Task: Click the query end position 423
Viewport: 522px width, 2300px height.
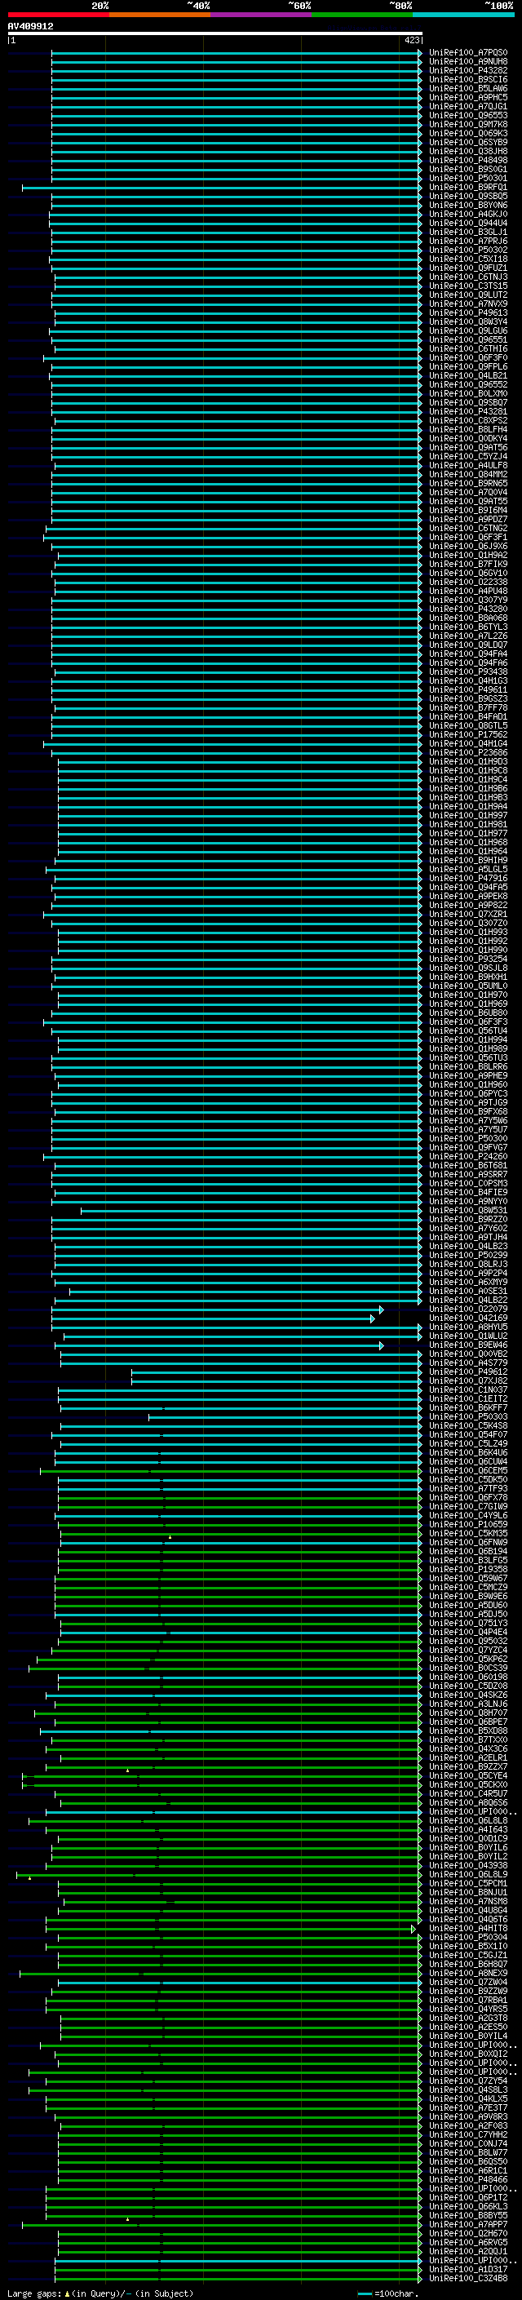Action: tap(411, 40)
